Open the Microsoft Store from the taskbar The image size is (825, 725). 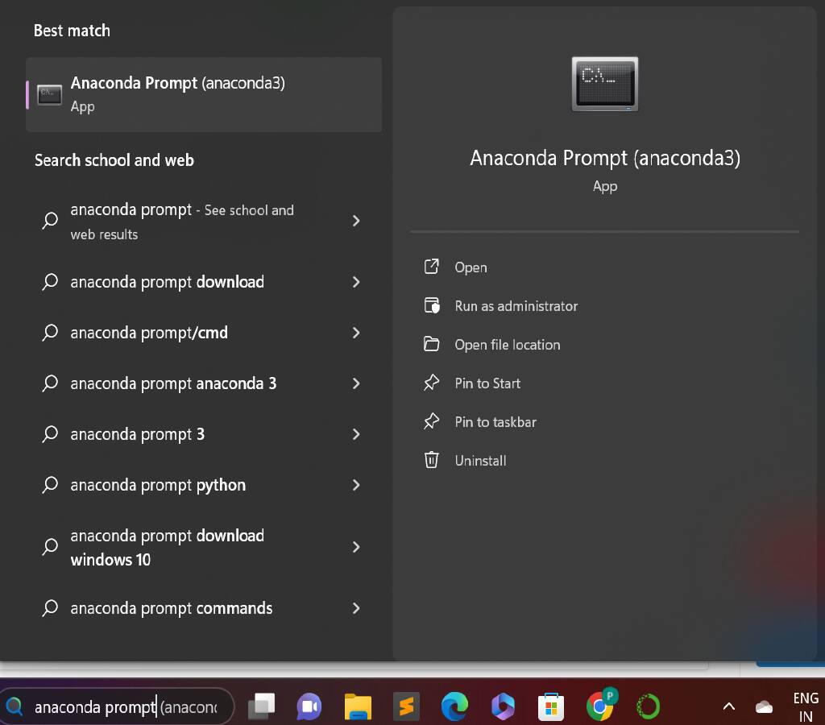point(551,706)
